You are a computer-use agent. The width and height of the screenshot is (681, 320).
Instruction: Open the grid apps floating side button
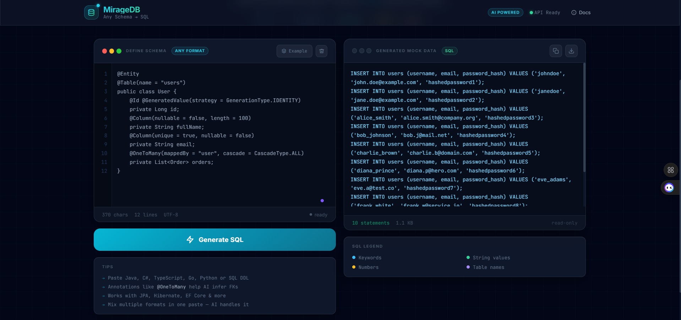pyautogui.click(x=671, y=170)
